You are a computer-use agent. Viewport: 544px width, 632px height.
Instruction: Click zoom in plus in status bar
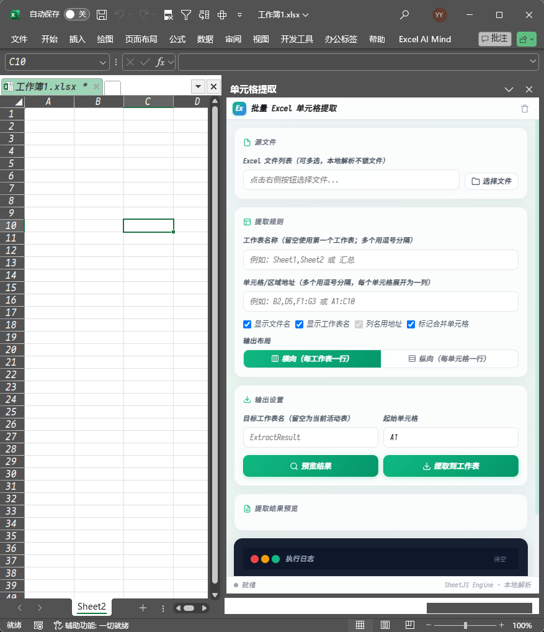[501, 625]
